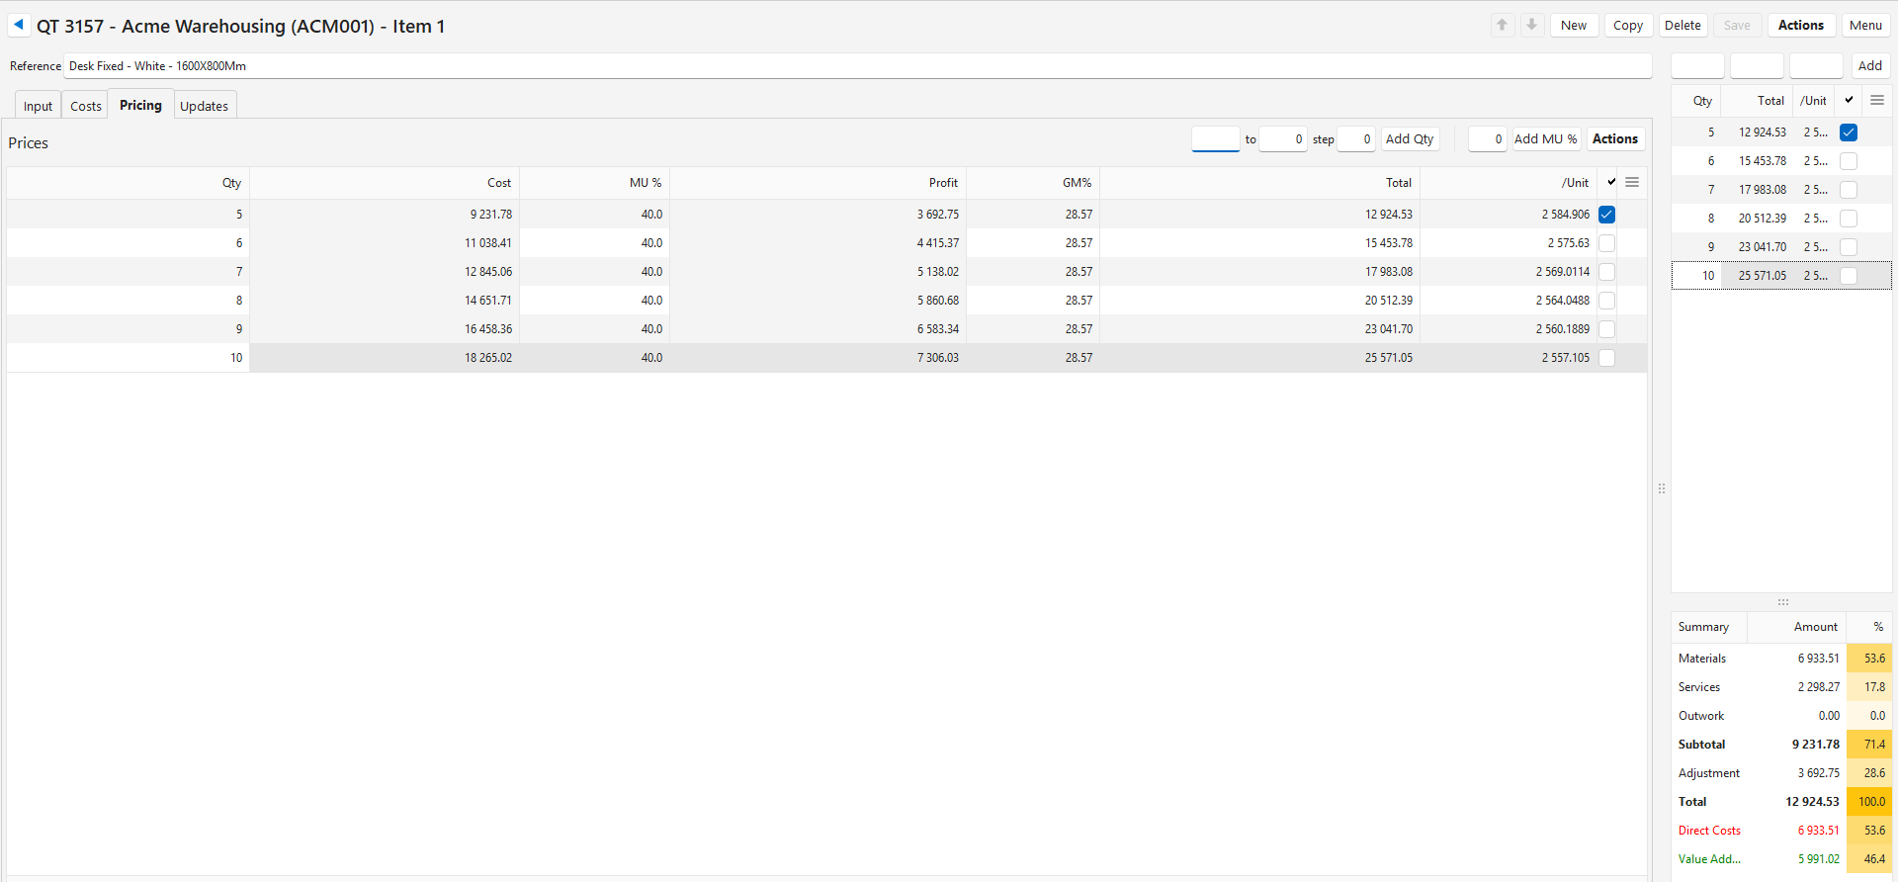Screen dimensions: 1898x882
Task: Open the Updates tab
Action: 204,106
